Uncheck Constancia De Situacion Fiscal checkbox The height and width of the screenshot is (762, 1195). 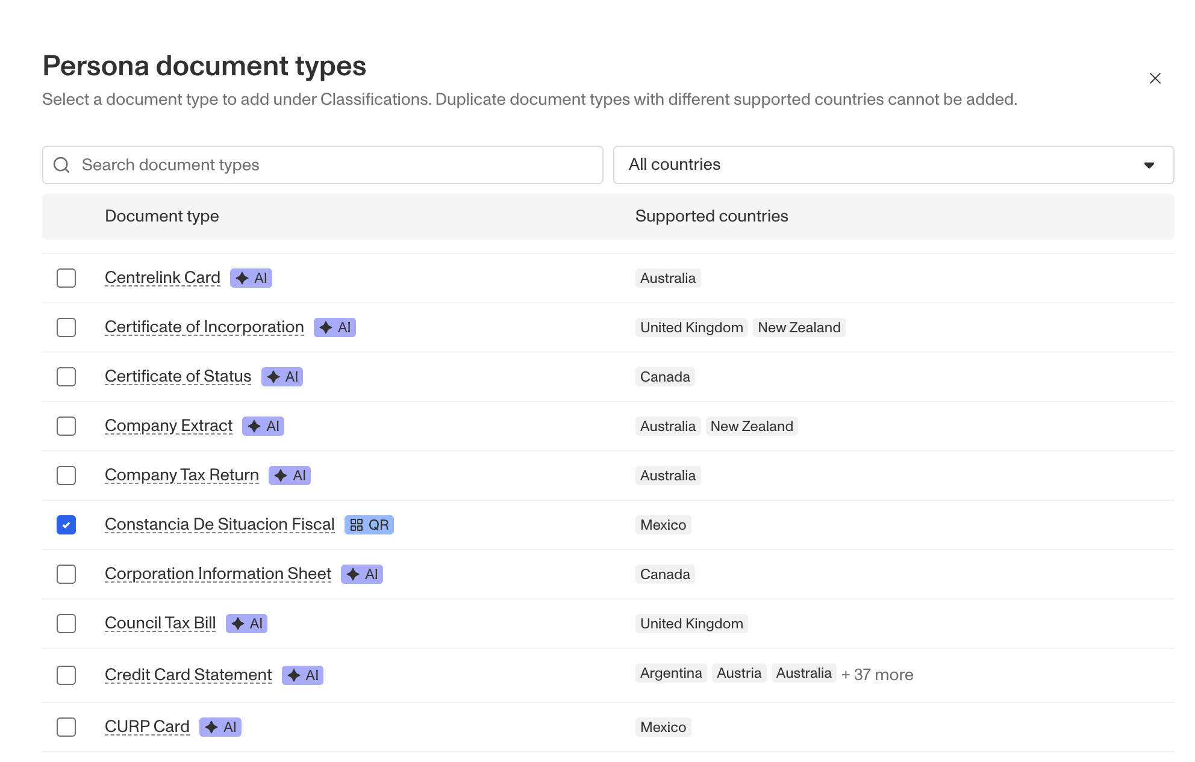tap(66, 525)
